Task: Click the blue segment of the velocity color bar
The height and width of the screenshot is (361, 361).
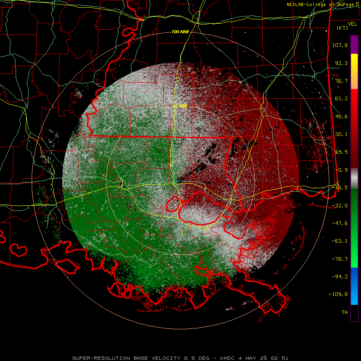Action: coord(354,286)
